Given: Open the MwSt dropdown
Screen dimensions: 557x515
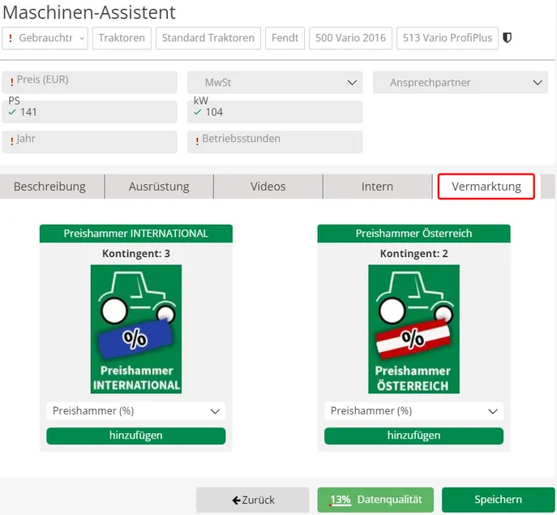Looking at the screenshot, I should pos(275,83).
